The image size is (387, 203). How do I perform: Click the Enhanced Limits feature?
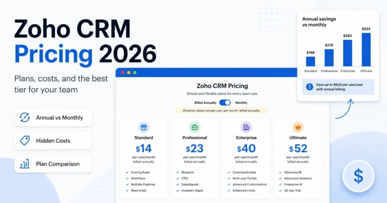tap(244, 191)
